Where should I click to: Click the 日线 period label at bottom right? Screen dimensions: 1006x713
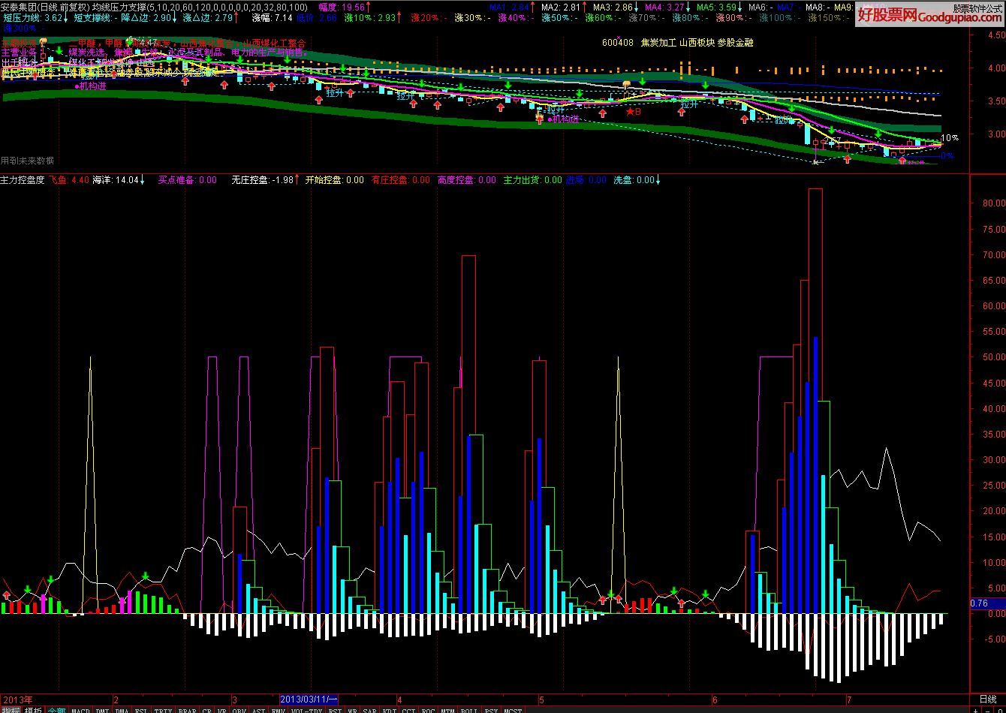coord(987,699)
